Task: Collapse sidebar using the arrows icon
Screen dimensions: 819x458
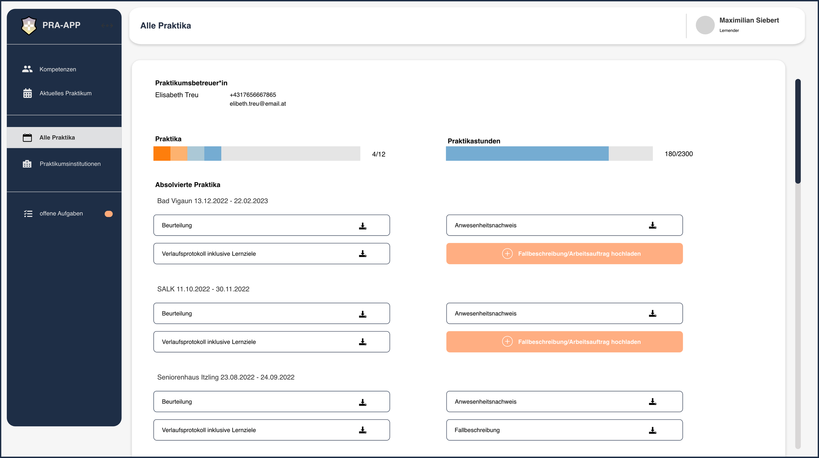Action: pyautogui.click(x=107, y=26)
